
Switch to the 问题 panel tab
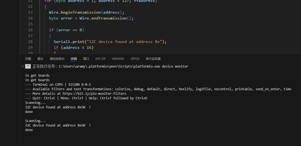[28, 59]
